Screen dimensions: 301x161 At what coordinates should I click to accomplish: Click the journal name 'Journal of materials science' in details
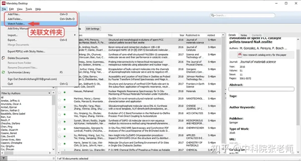(x=258, y=62)
